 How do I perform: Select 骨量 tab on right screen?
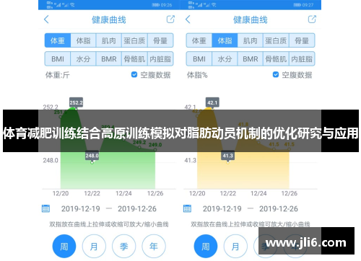[x=302, y=40]
